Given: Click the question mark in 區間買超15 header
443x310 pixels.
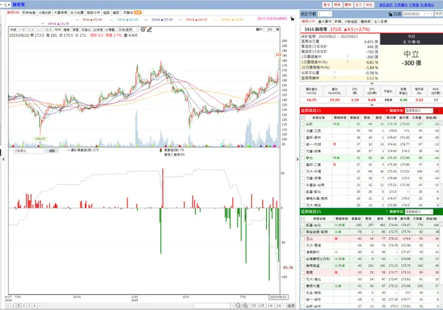Looking at the screenshot, I should pos(387,111).
